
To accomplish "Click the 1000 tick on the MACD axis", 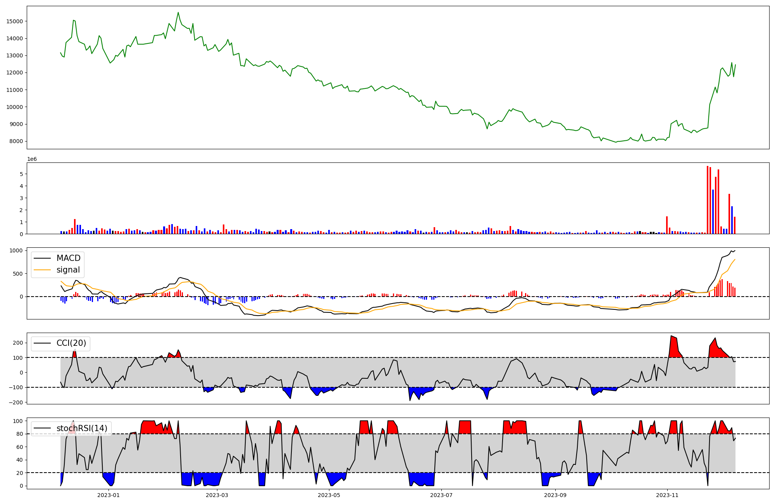I will [16, 250].
